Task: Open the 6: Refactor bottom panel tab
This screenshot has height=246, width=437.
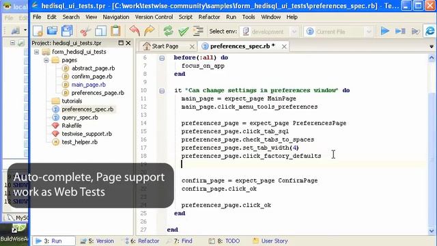Action: coord(142,241)
